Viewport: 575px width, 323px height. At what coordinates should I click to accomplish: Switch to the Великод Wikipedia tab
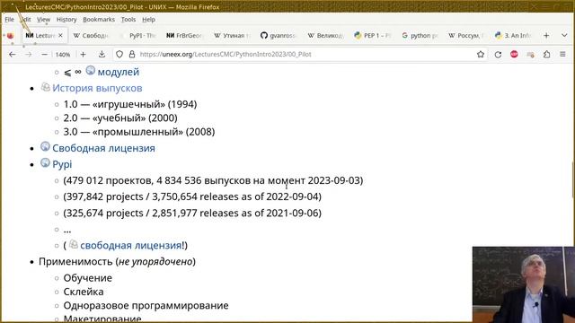[325, 36]
